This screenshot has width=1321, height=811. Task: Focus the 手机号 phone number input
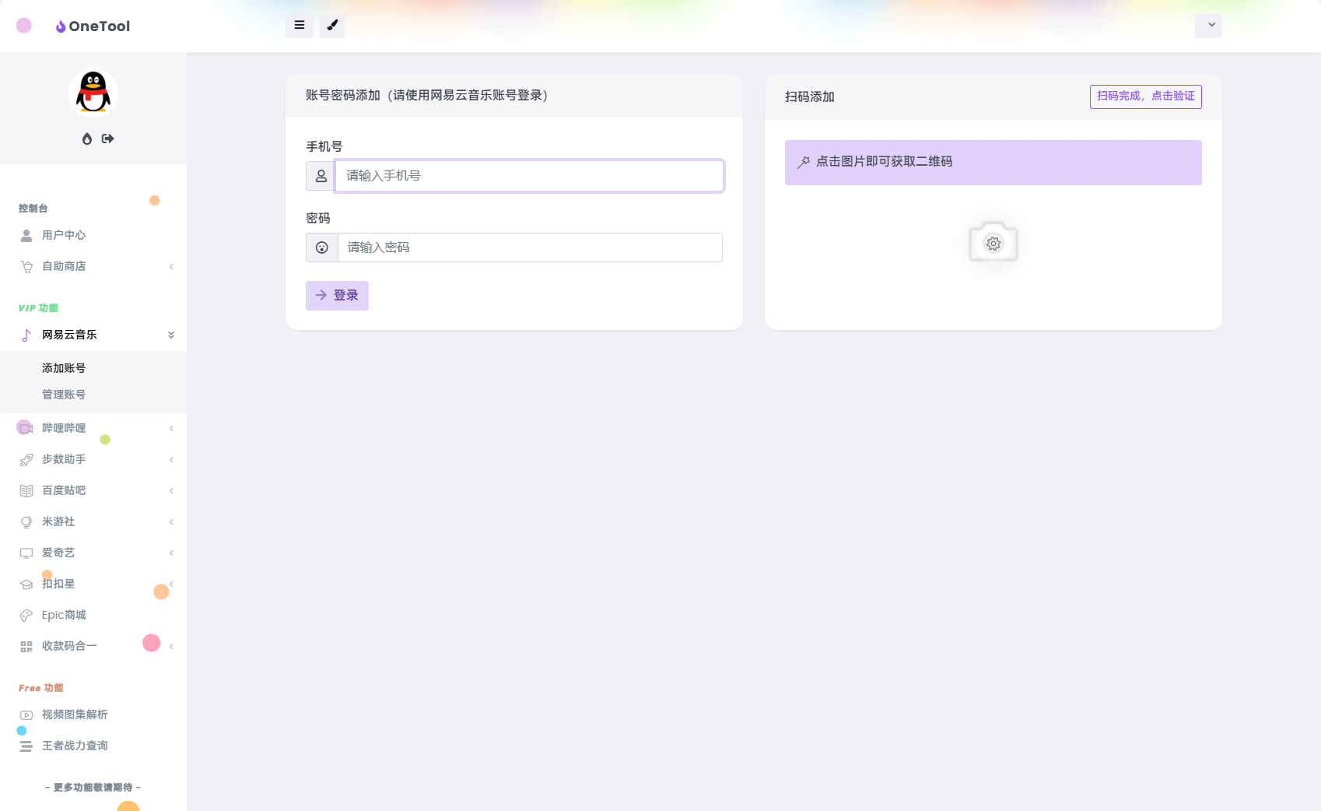529,176
